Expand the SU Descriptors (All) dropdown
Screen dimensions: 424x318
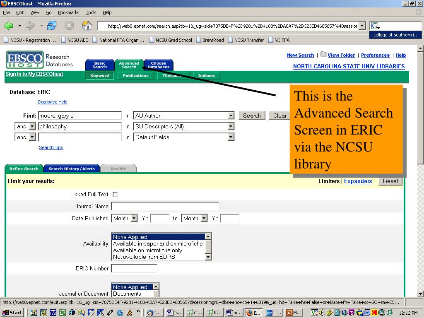coord(231,127)
